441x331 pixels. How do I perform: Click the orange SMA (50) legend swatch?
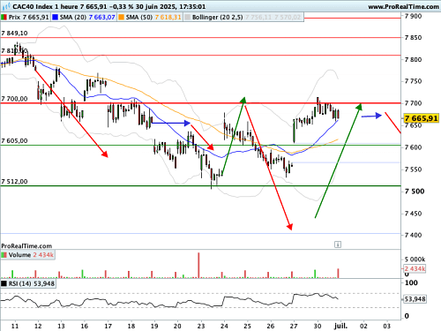coord(121,18)
